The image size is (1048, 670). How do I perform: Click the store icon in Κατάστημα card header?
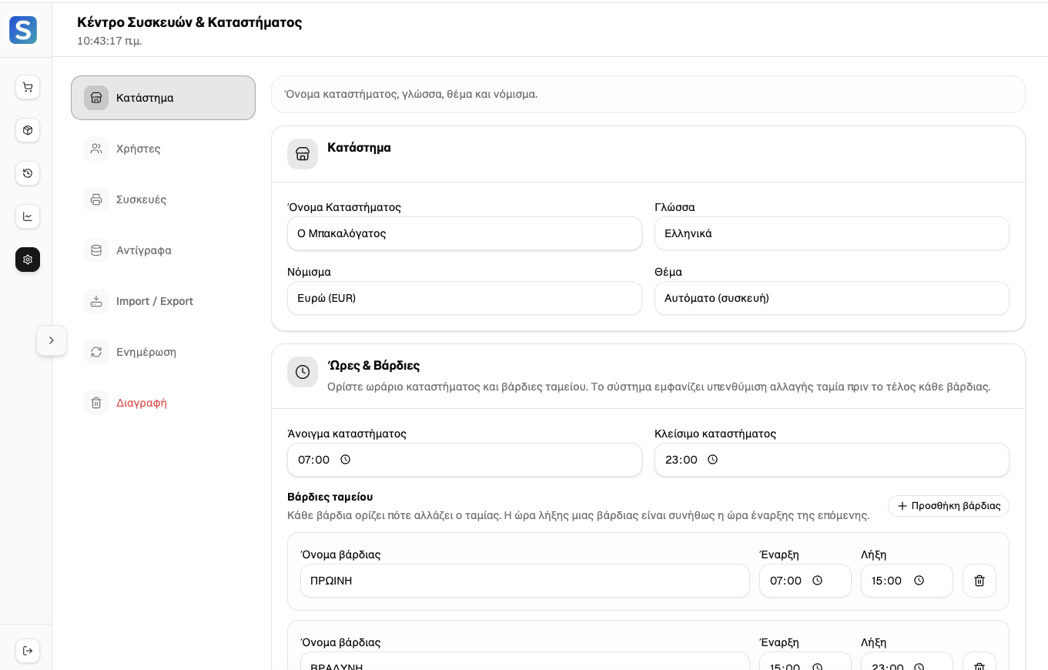point(303,154)
